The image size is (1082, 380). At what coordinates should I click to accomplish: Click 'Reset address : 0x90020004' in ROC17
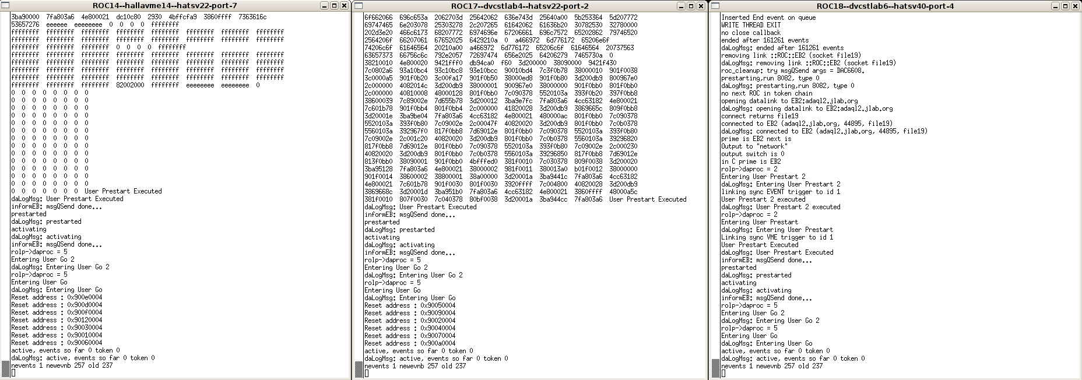pos(410,321)
